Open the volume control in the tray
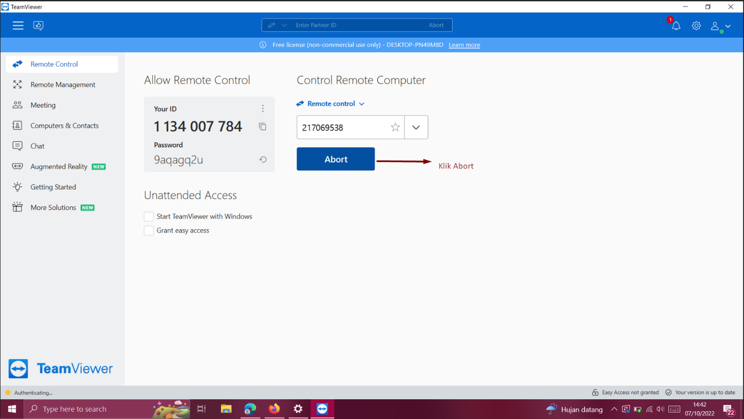The height and width of the screenshot is (419, 744). click(661, 409)
